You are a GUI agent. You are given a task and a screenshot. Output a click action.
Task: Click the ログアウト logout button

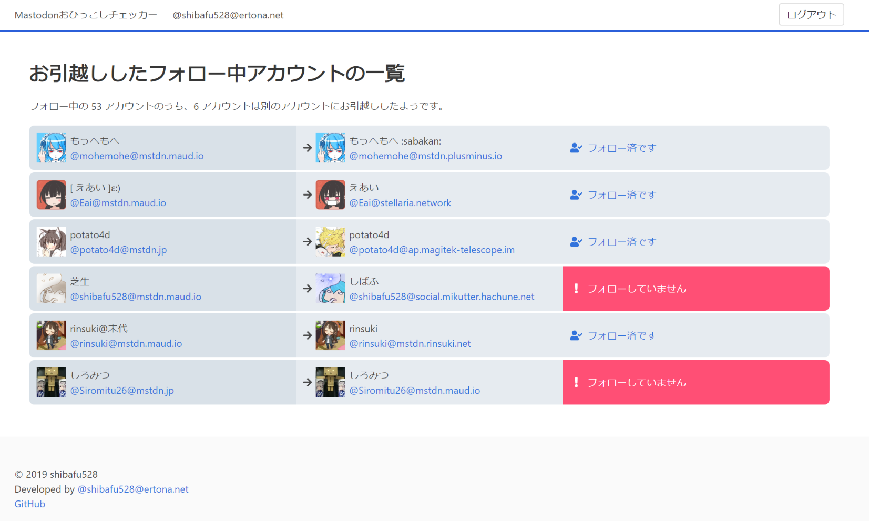(811, 15)
